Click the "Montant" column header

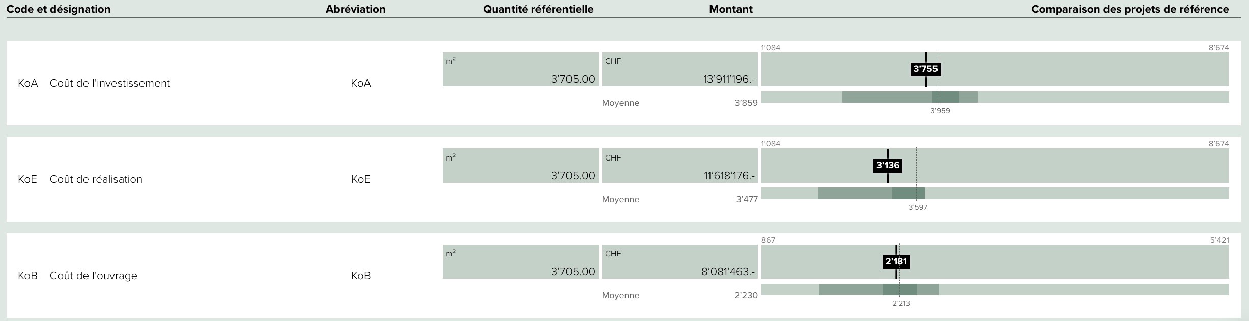[730, 9]
